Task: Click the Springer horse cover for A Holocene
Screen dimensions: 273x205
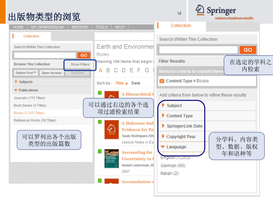Action: click(112, 129)
